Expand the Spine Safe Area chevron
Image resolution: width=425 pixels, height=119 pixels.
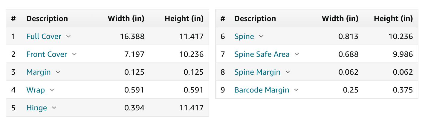[x=297, y=54]
